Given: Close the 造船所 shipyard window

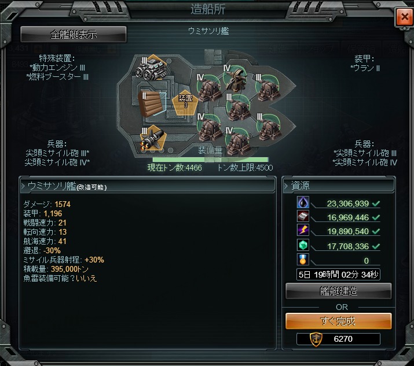Looking at the screenshot, I should point(405,17).
